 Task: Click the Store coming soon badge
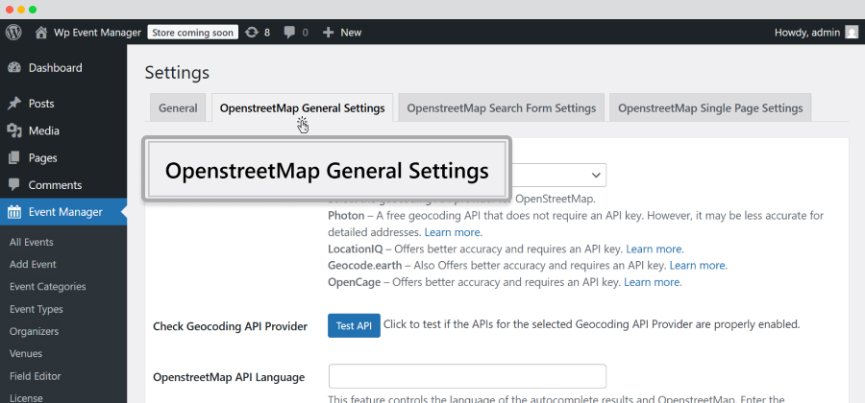coord(192,33)
